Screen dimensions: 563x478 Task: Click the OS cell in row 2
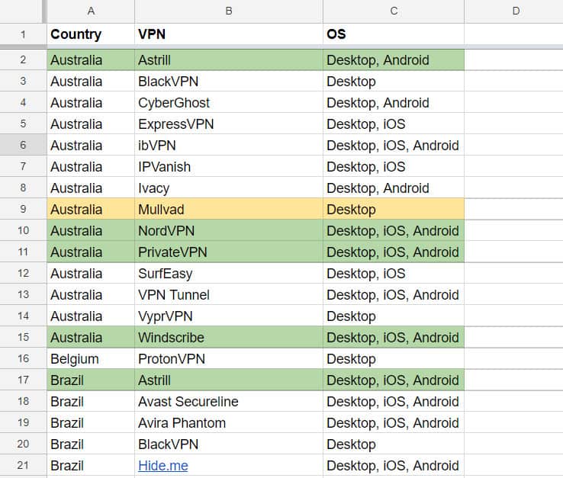click(394, 60)
